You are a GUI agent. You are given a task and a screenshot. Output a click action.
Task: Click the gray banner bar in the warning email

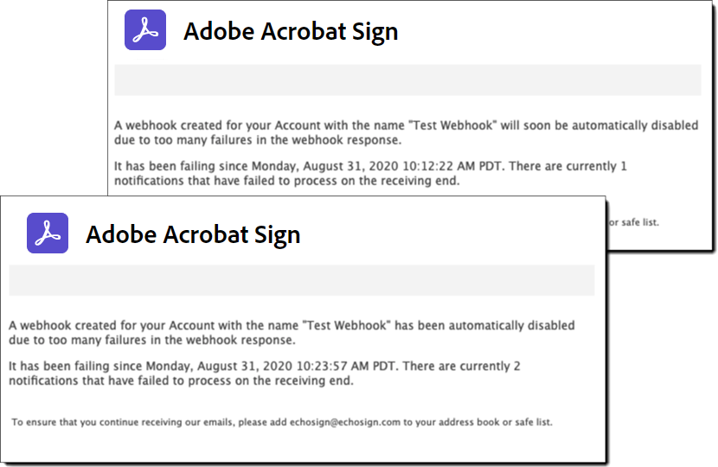coord(407,80)
